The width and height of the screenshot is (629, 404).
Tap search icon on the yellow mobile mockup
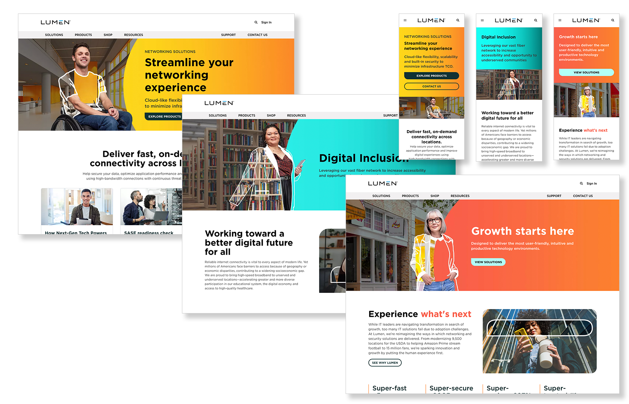(458, 21)
